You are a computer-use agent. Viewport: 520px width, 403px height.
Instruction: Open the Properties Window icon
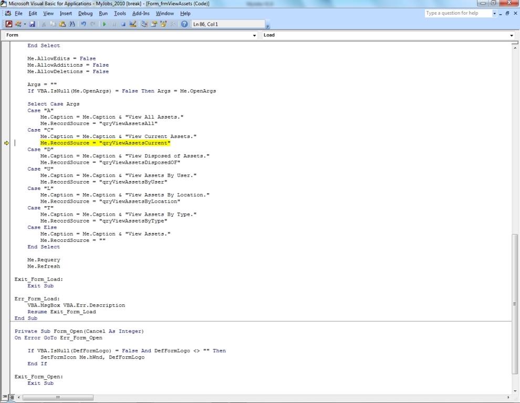point(154,24)
